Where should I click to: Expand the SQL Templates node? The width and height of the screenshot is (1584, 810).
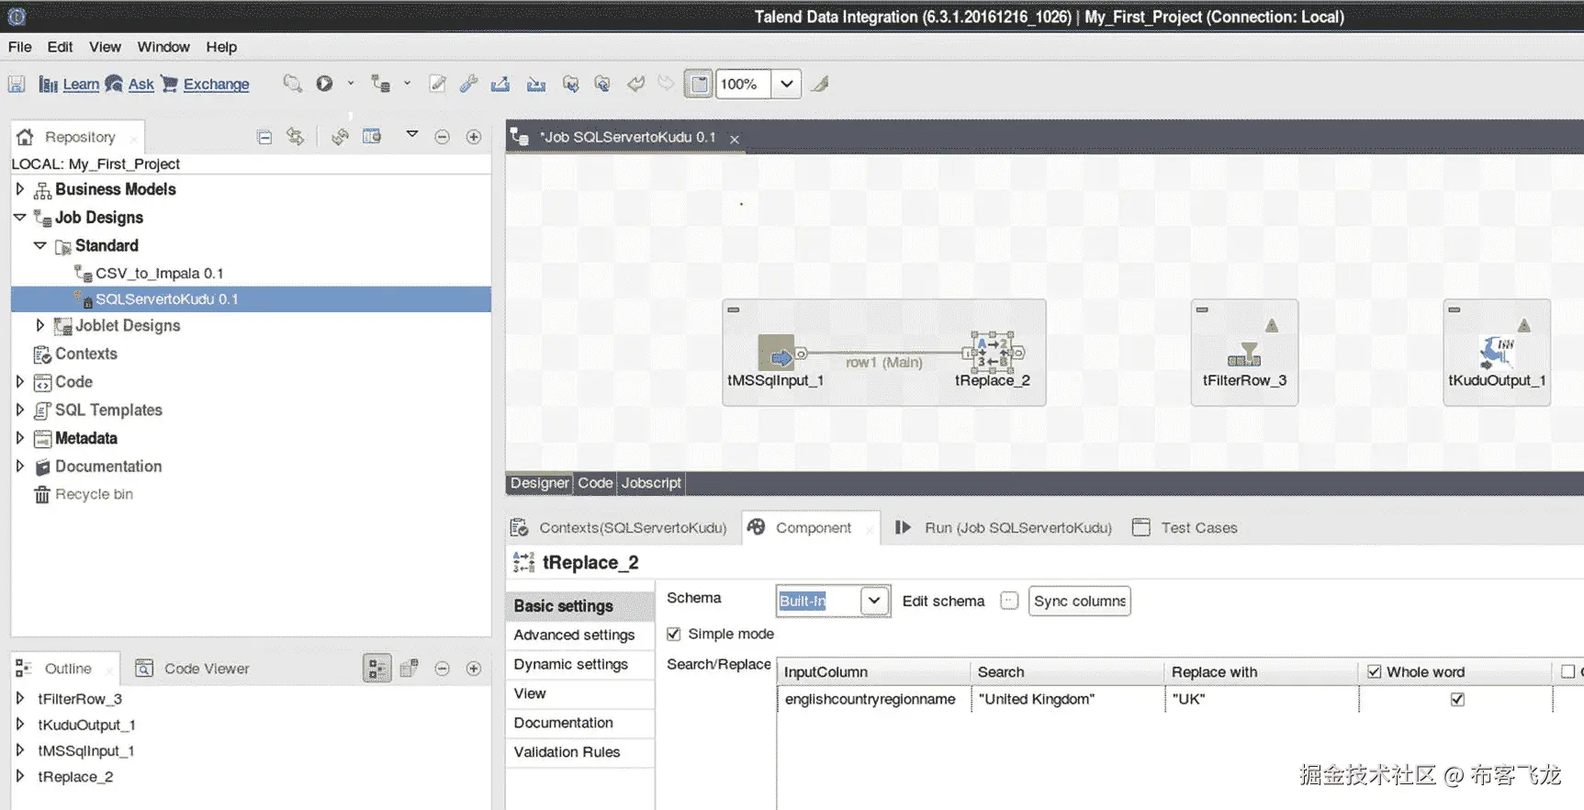20,410
